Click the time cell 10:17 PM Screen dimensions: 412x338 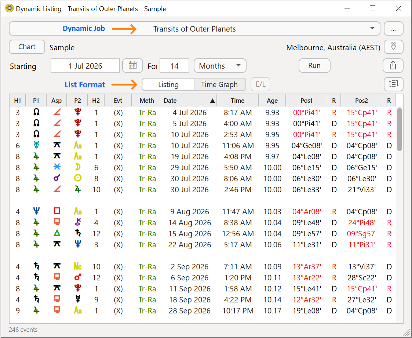click(x=238, y=310)
